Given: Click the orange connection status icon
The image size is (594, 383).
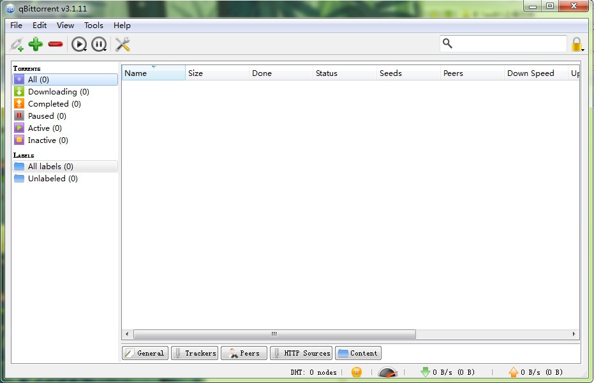Looking at the screenshot, I should click(x=357, y=372).
